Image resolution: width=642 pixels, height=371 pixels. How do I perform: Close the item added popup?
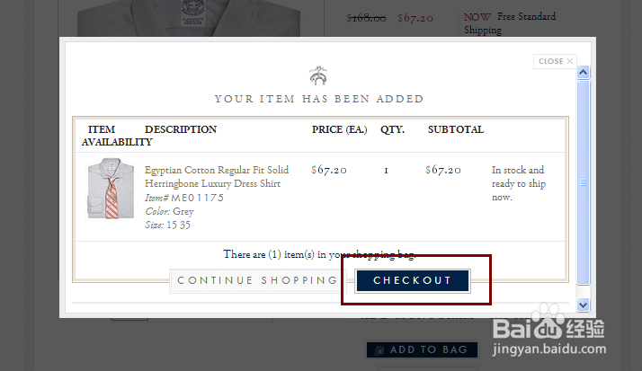click(x=555, y=61)
